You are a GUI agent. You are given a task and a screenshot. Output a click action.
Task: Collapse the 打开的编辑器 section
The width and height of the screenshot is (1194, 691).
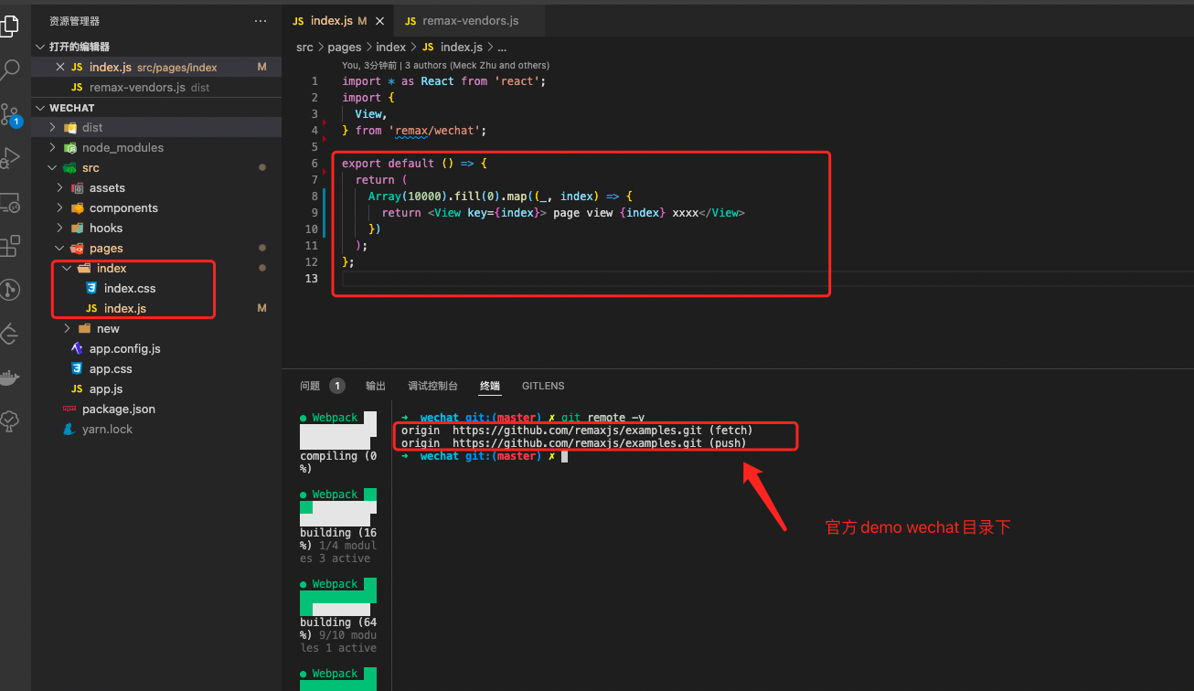click(x=40, y=47)
